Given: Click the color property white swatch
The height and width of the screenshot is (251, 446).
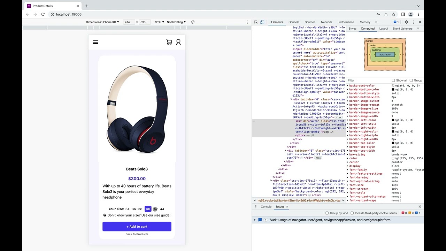Looking at the screenshot, I should tap(393, 158).
